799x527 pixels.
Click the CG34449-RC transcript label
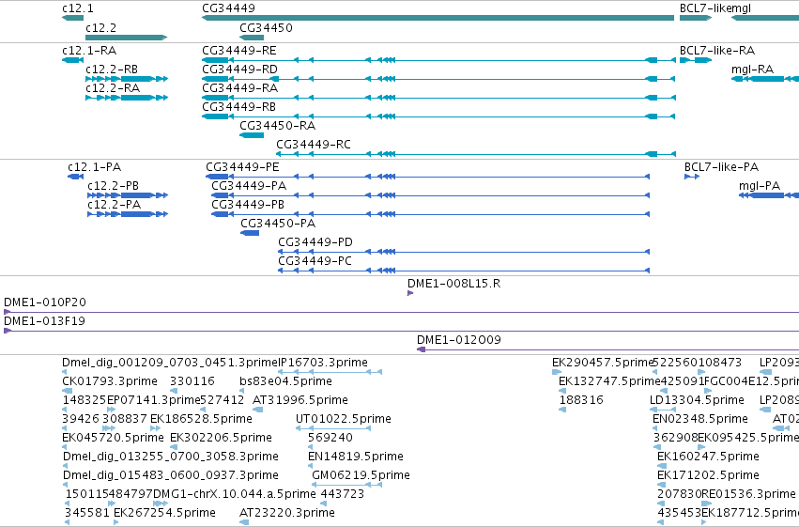click(x=314, y=145)
